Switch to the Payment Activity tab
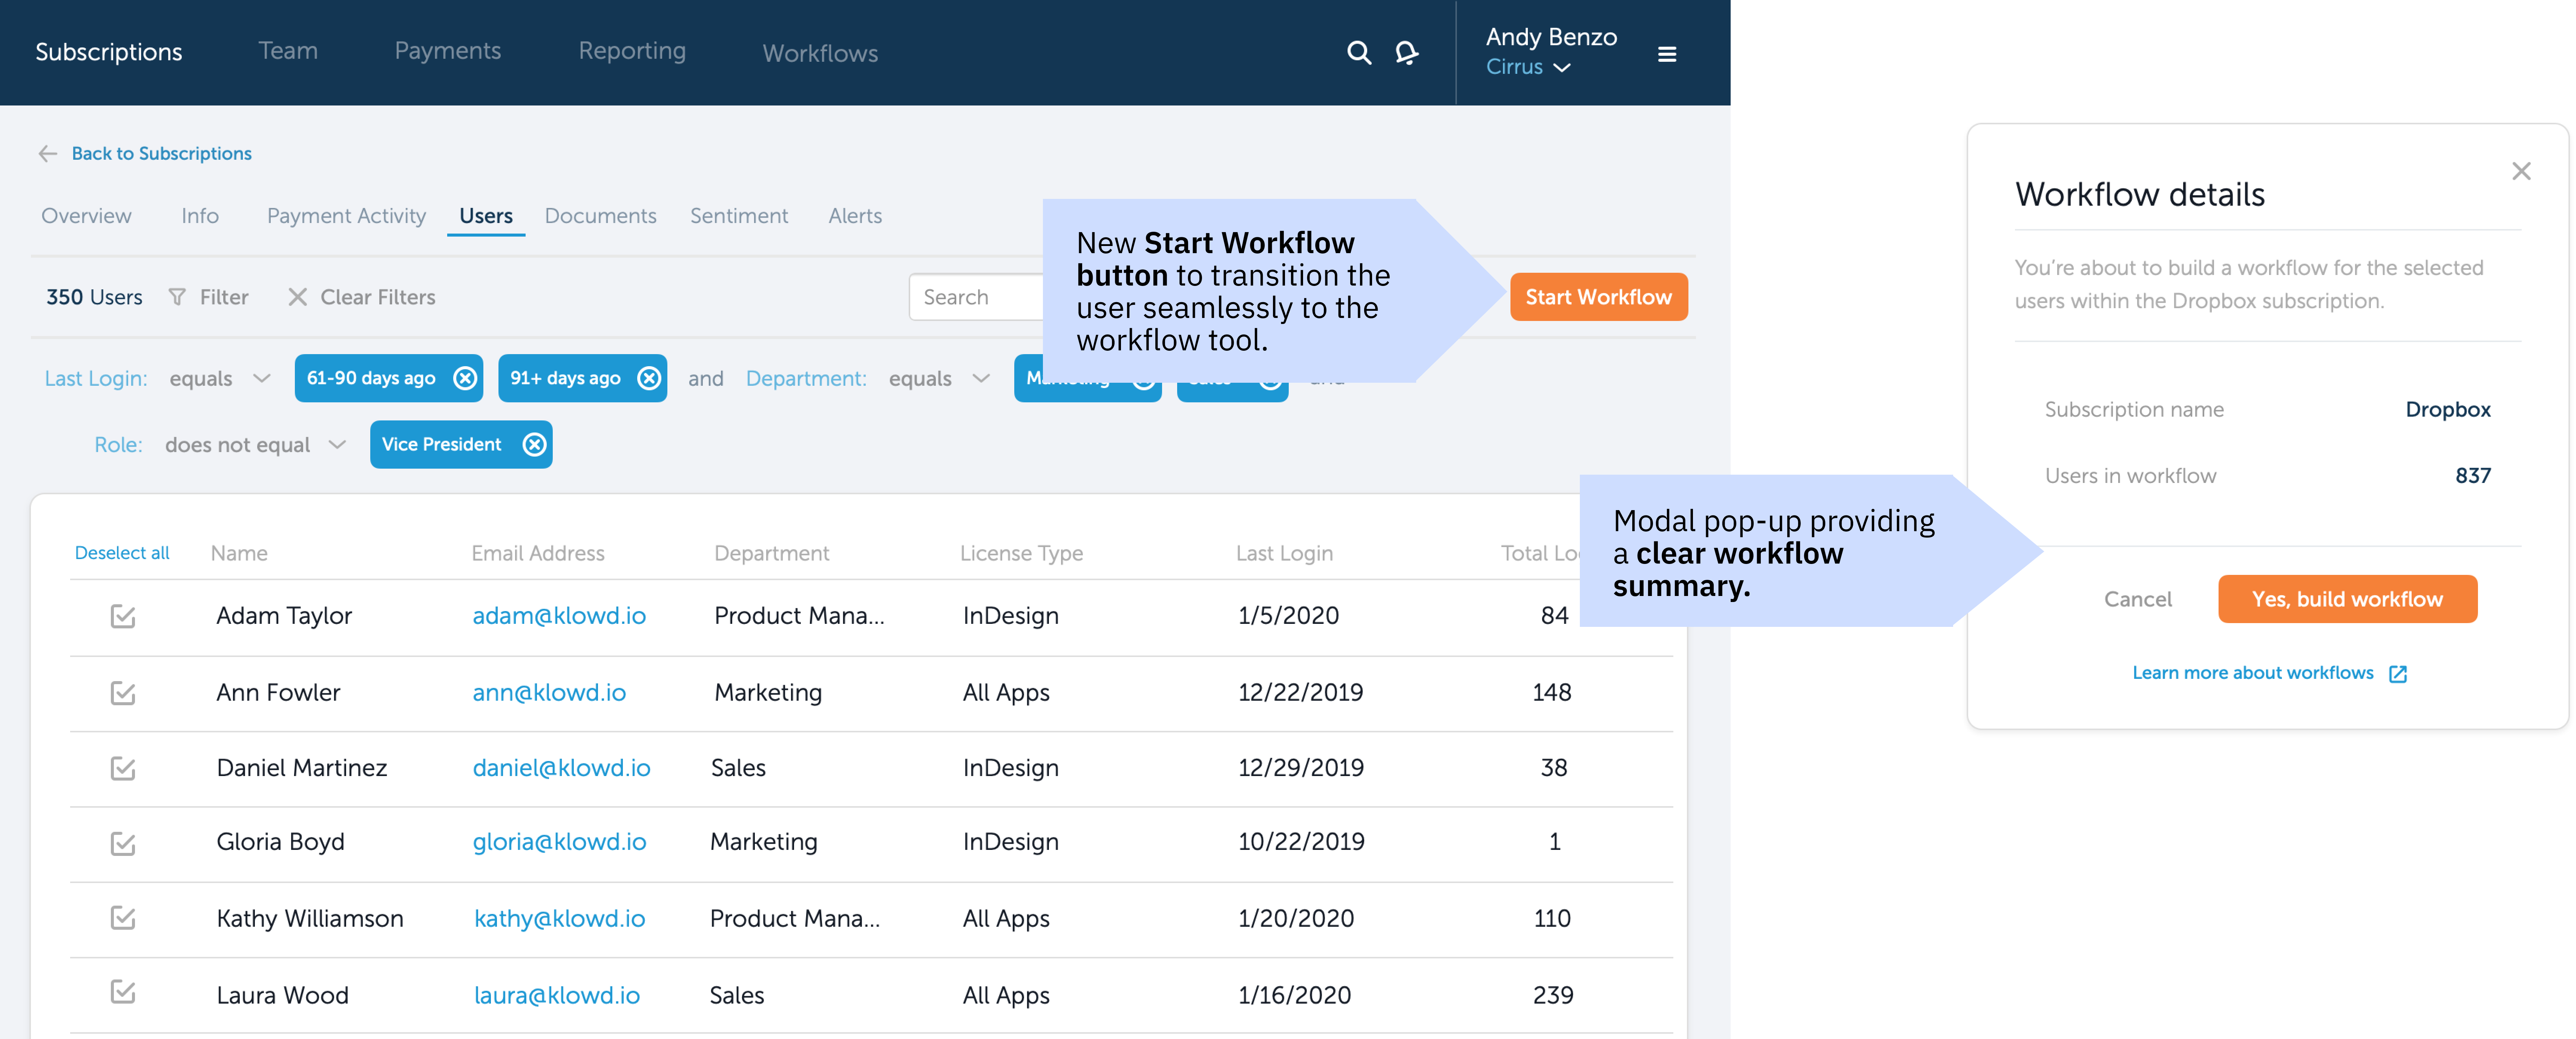 click(346, 216)
